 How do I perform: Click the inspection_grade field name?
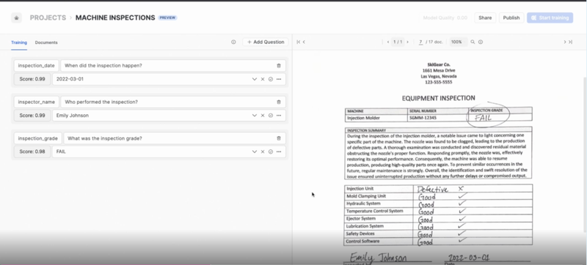pyautogui.click(x=38, y=138)
